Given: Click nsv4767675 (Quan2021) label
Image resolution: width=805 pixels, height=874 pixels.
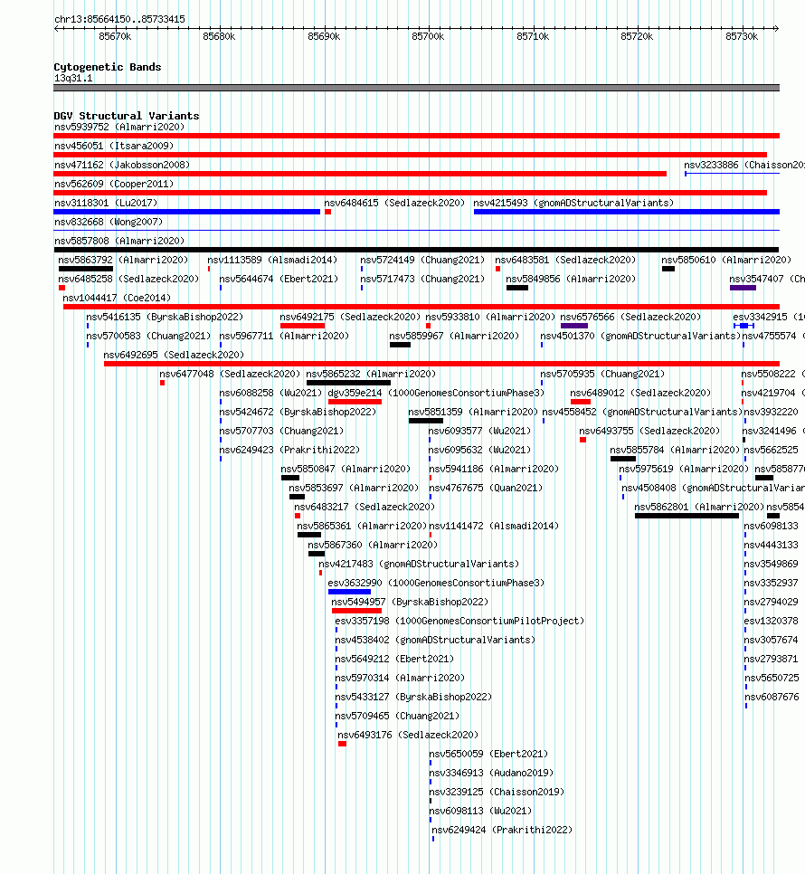Looking at the screenshot, I should (x=486, y=488).
